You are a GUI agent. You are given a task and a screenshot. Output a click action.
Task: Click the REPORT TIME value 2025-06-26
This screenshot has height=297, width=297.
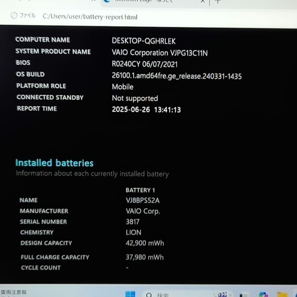[132, 110]
